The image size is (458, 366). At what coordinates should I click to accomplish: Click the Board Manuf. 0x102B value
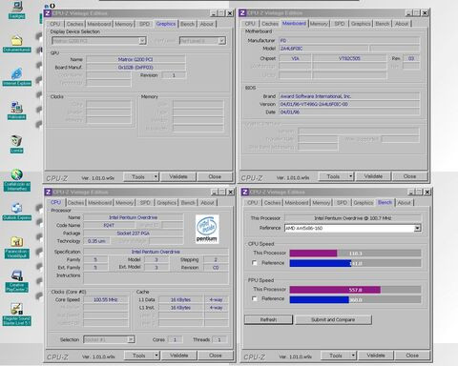(x=135, y=68)
